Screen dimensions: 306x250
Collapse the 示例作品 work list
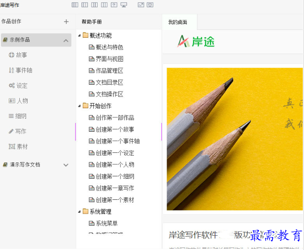click(66, 41)
